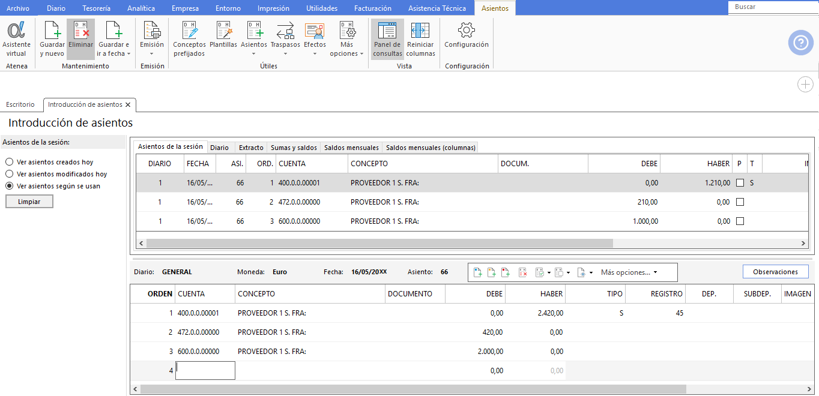Viewport: 819px width, 396px height.
Task: Open the Facturación ribbon tab
Action: coord(373,8)
